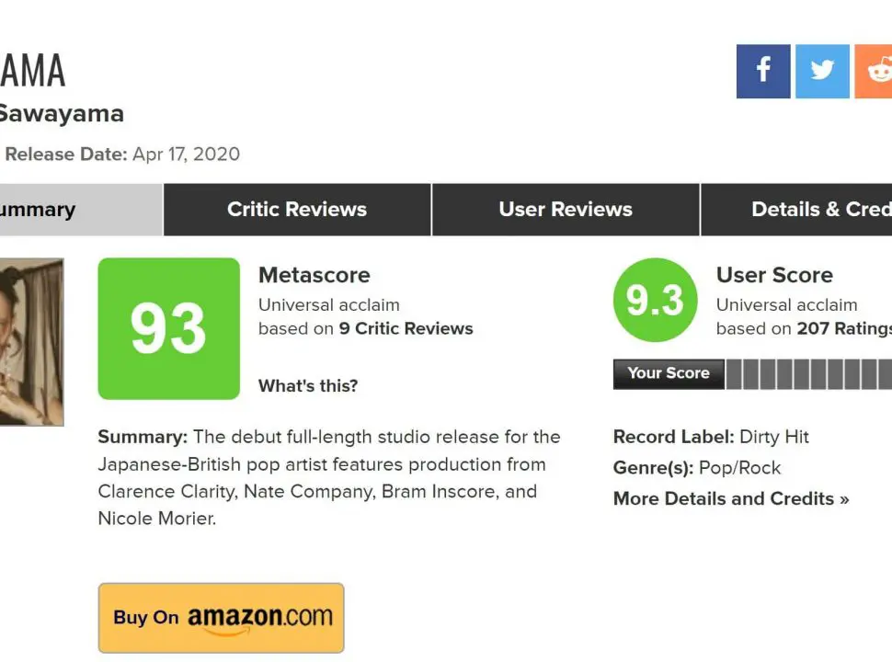Open the 9 Critic Reviews link

[x=406, y=328]
